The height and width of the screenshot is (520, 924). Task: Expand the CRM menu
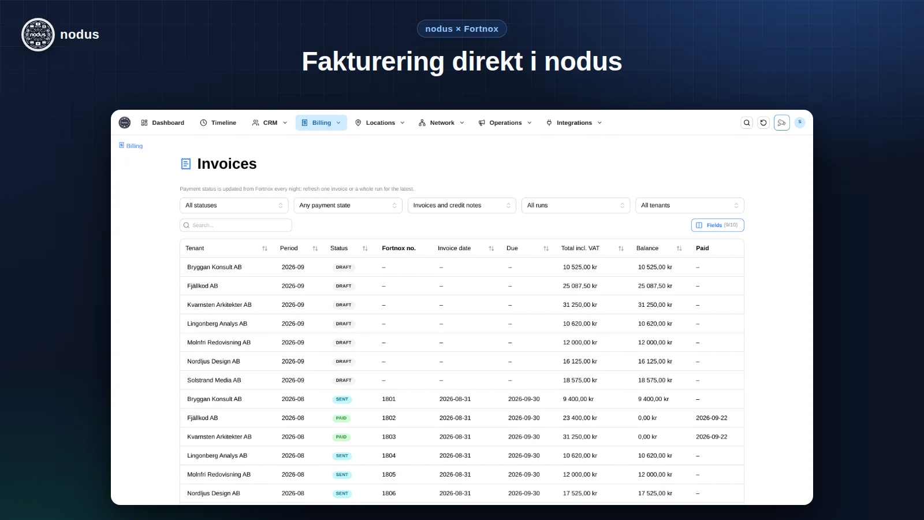[270, 122]
